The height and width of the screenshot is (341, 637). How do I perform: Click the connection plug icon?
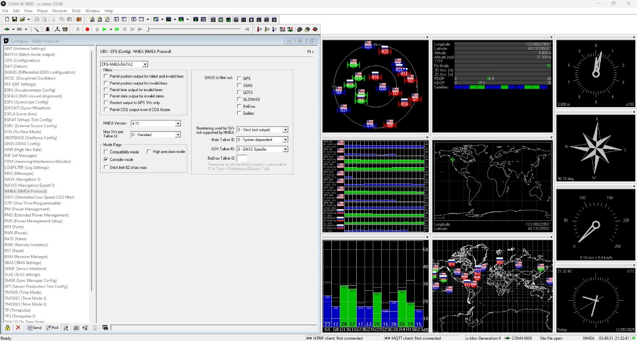[x=7, y=29]
